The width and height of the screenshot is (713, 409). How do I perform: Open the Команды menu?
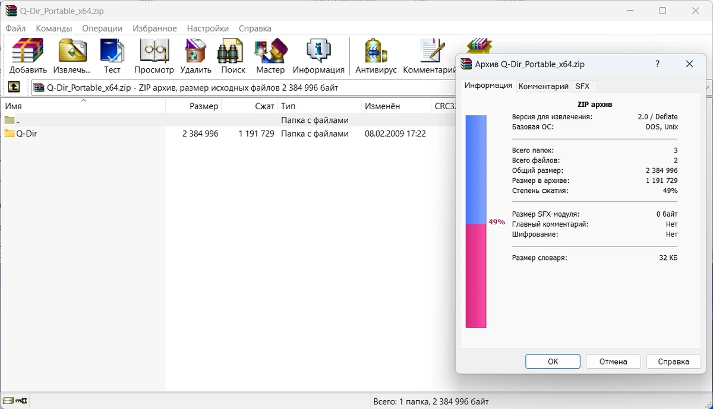point(54,28)
